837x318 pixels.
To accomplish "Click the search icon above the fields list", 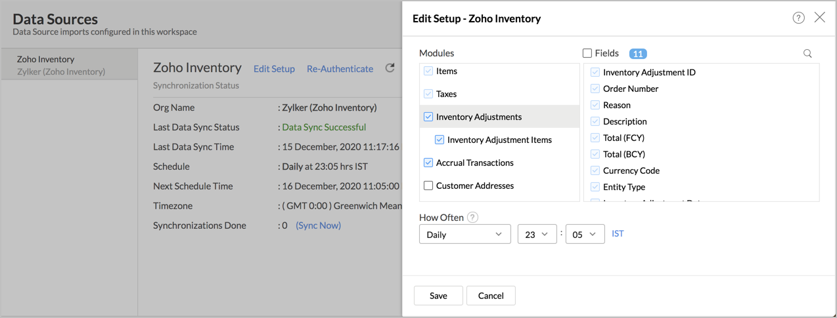I will [807, 54].
